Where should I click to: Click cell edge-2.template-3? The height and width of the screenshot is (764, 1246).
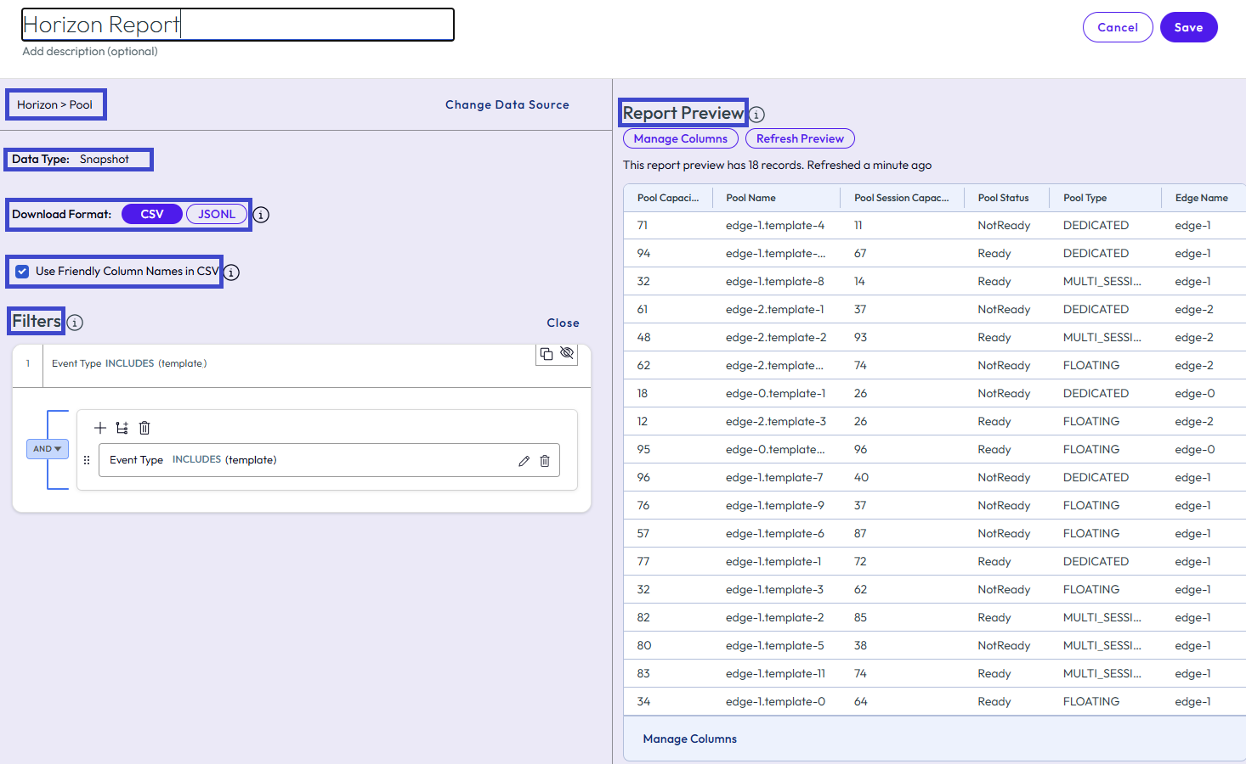coord(776,421)
